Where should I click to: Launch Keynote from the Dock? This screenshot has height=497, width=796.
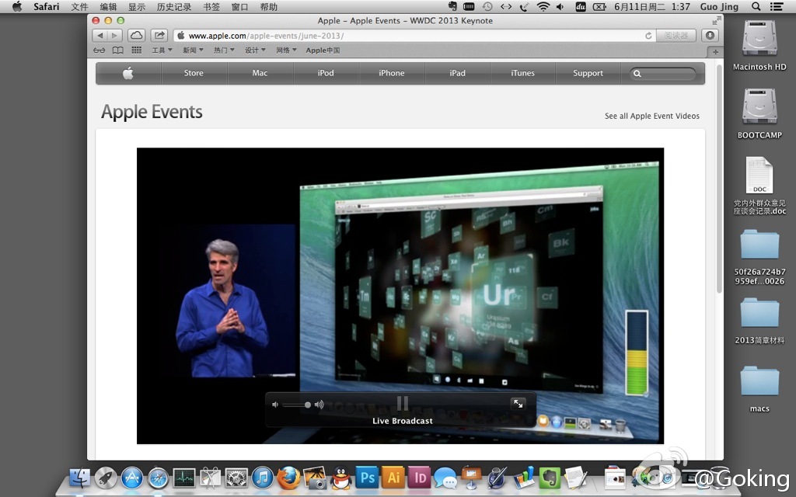(x=472, y=478)
